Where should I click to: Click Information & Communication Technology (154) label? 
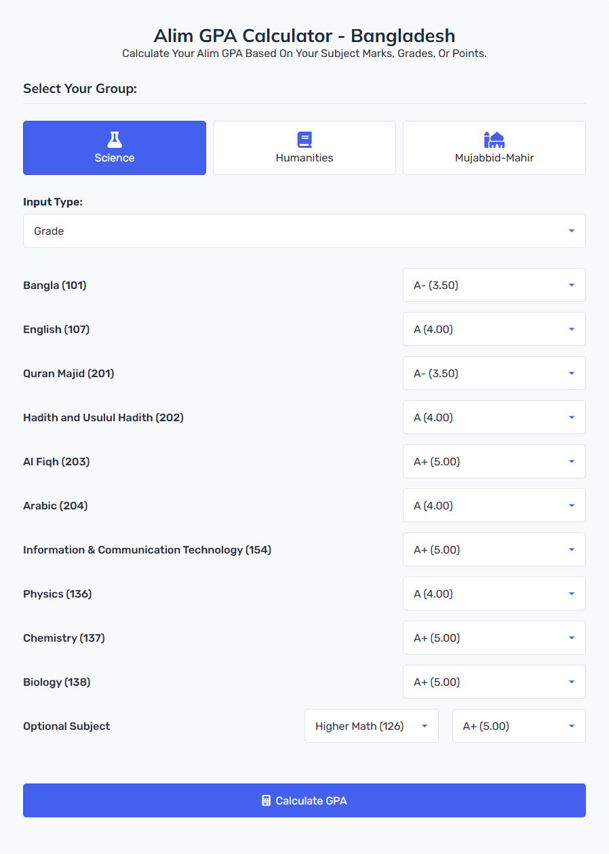147,549
